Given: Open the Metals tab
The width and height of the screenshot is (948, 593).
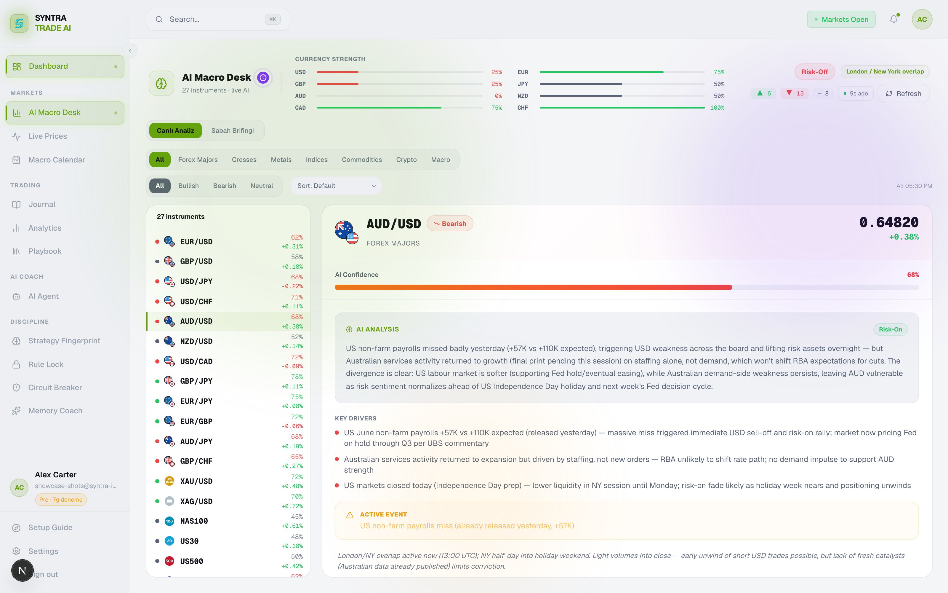Looking at the screenshot, I should click(x=281, y=160).
